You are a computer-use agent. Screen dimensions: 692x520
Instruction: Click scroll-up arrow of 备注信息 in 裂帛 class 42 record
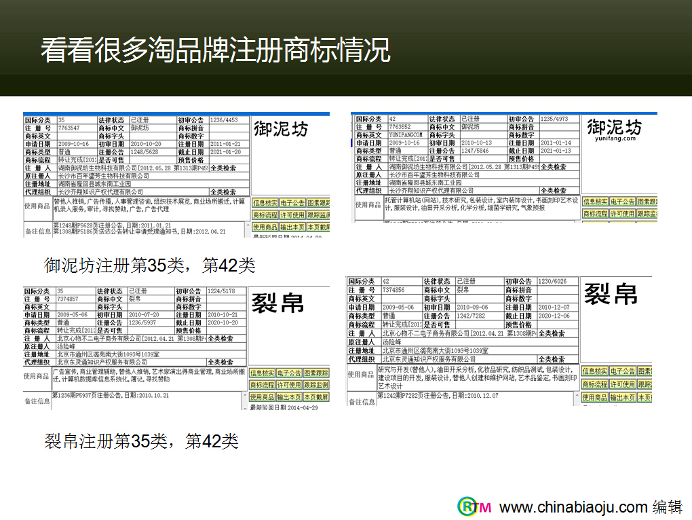[577, 394]
